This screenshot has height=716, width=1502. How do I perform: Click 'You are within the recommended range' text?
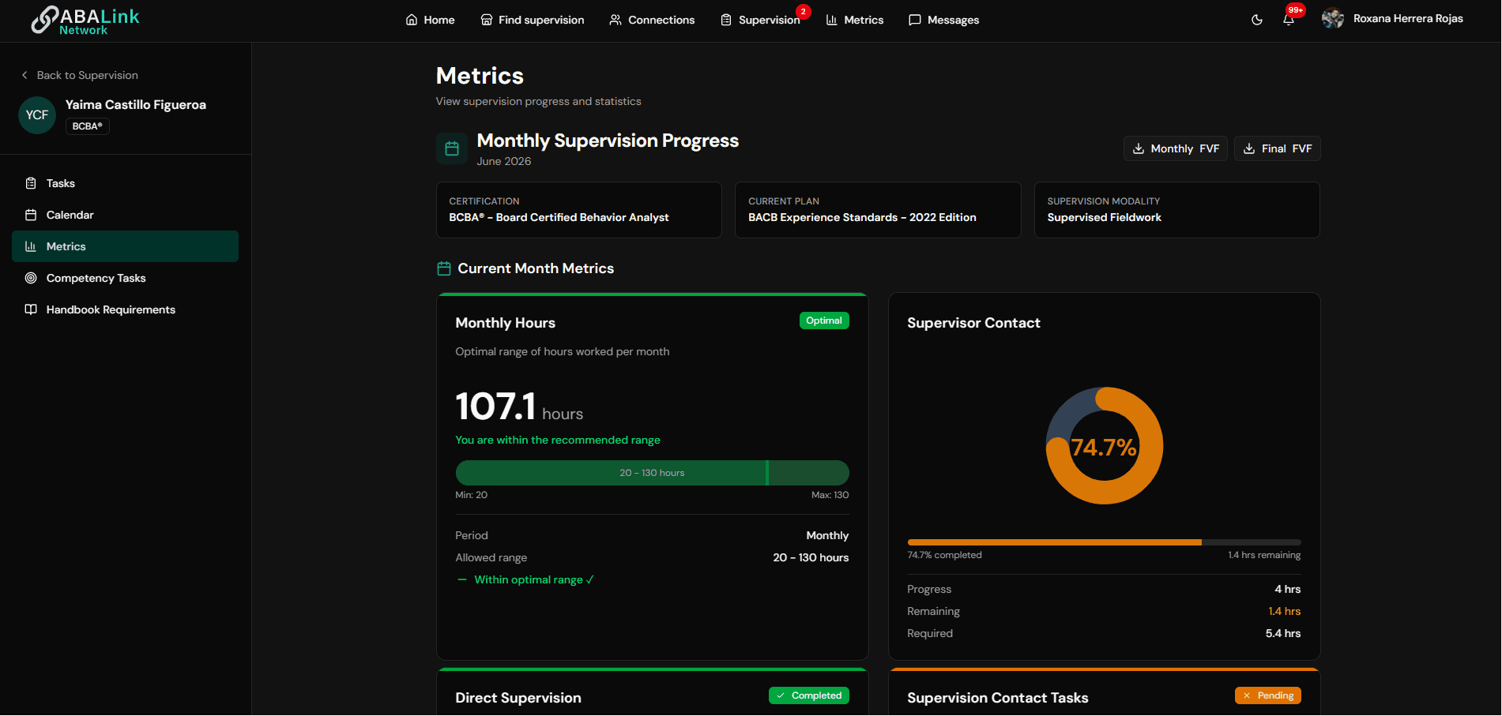point(558,440)
